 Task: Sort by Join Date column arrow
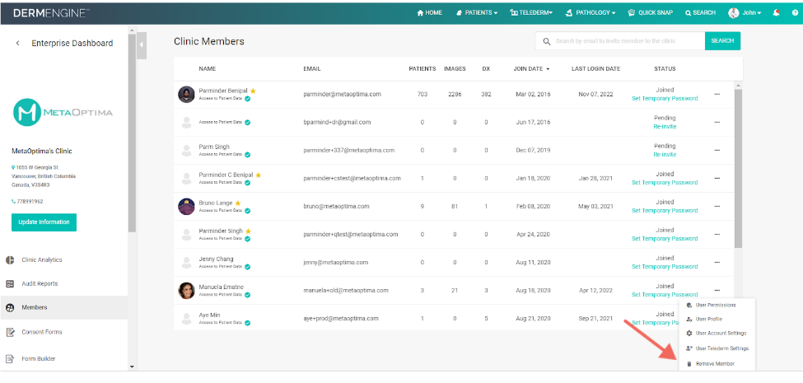pyautogui.click(x=548, y=69)
